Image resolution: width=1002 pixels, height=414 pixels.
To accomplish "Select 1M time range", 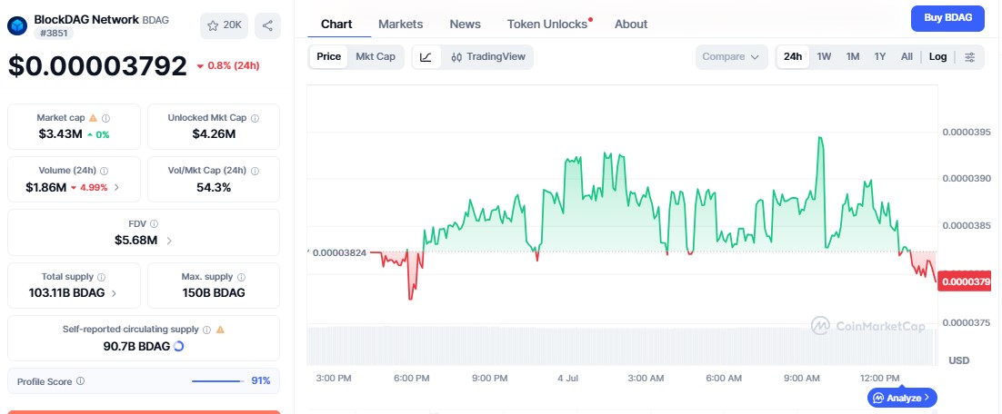I will point(853,57).
